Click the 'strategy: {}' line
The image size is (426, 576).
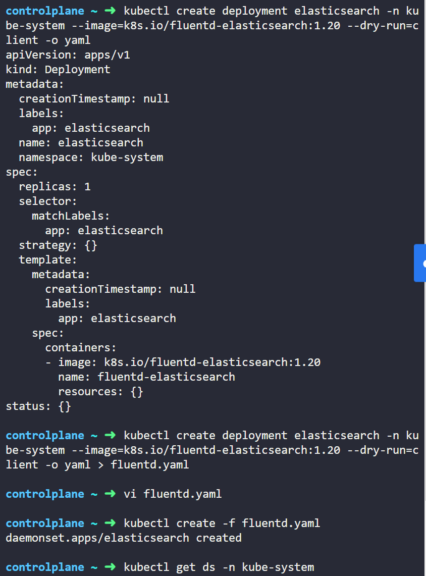[x=58, y=245]
